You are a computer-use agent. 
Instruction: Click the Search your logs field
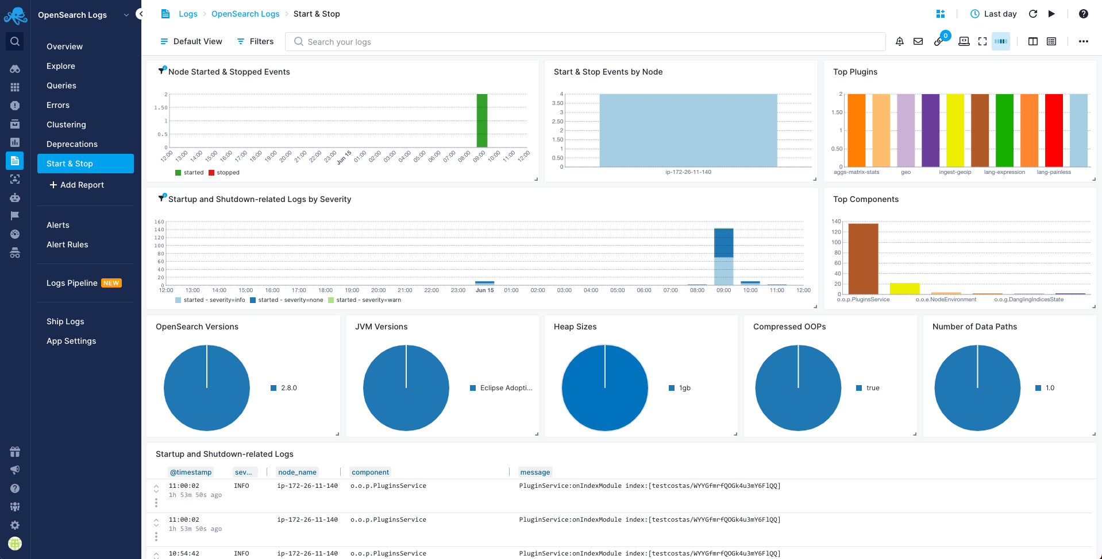(585, 41)
